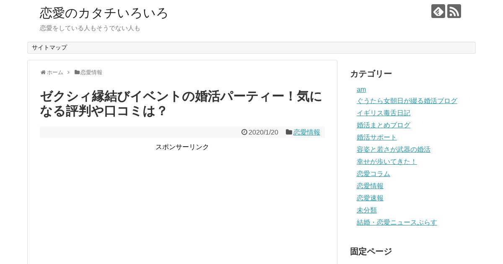Click the 固定ページ sidebar heading
This screenshot has width=503, height=264.
pyautogui.click(x=371, y=251)
